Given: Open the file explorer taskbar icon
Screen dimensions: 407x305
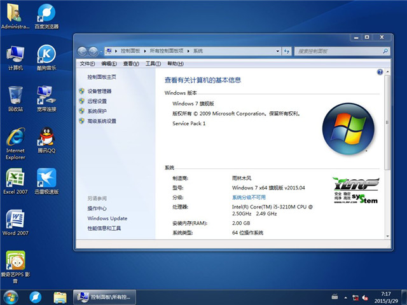Looking at the screenshot, I should pos(60,297).
